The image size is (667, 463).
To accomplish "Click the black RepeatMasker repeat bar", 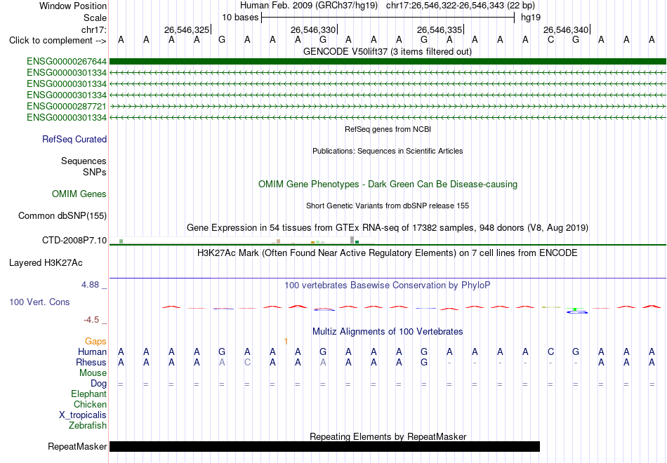I will (324, 446).
